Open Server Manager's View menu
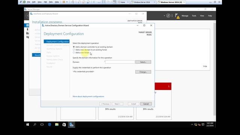The height and width of the screenshot is (135, 240). (x=202, y=16)
